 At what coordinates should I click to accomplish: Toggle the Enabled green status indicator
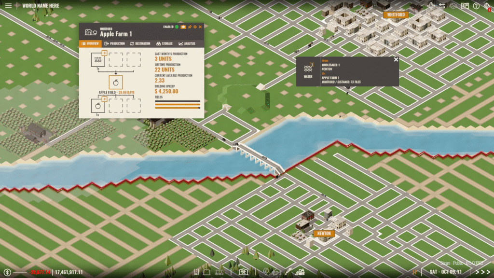click(x=177, y=27)
